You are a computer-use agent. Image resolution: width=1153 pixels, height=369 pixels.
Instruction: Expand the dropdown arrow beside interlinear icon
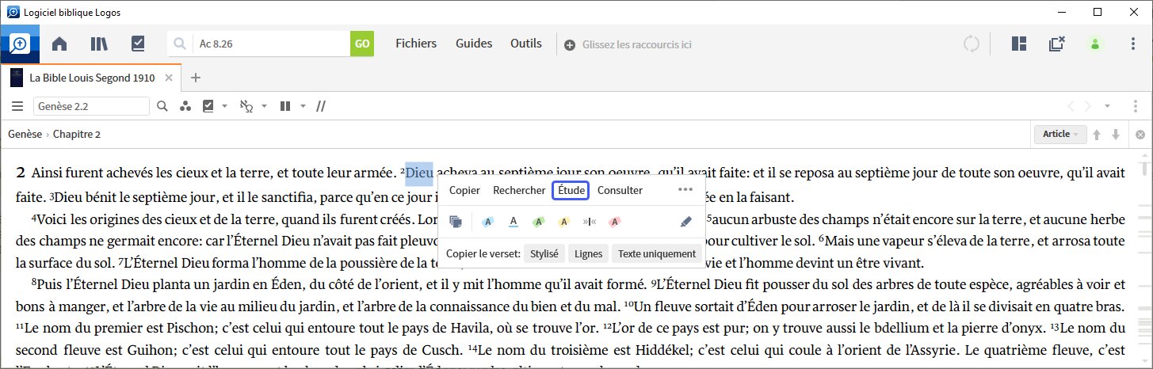(264, 106)
